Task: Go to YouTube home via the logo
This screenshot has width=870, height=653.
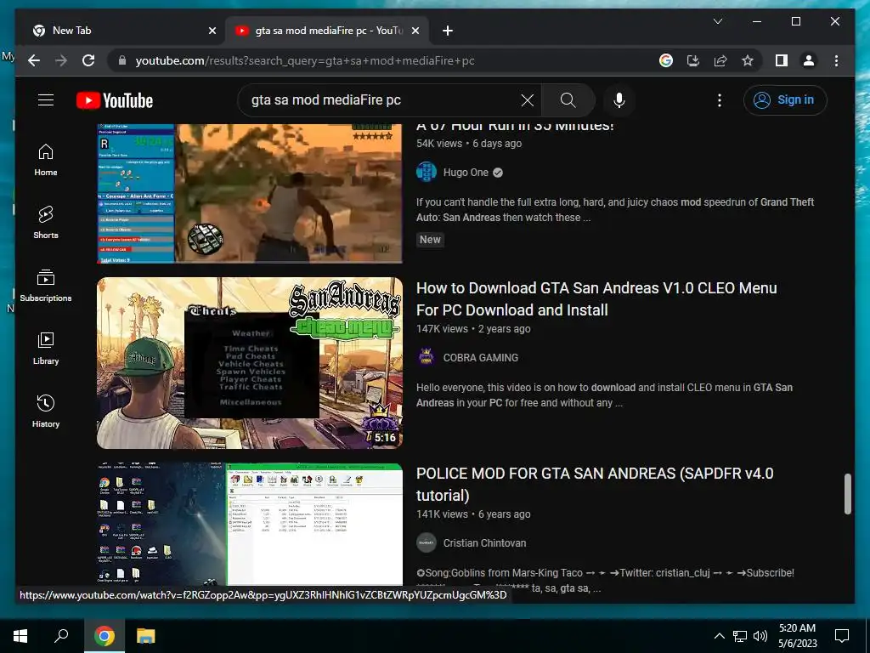Action: (x=115, y=100)
